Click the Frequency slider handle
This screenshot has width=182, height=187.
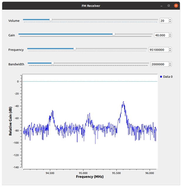pyautogui.click(x=75, y=49)
